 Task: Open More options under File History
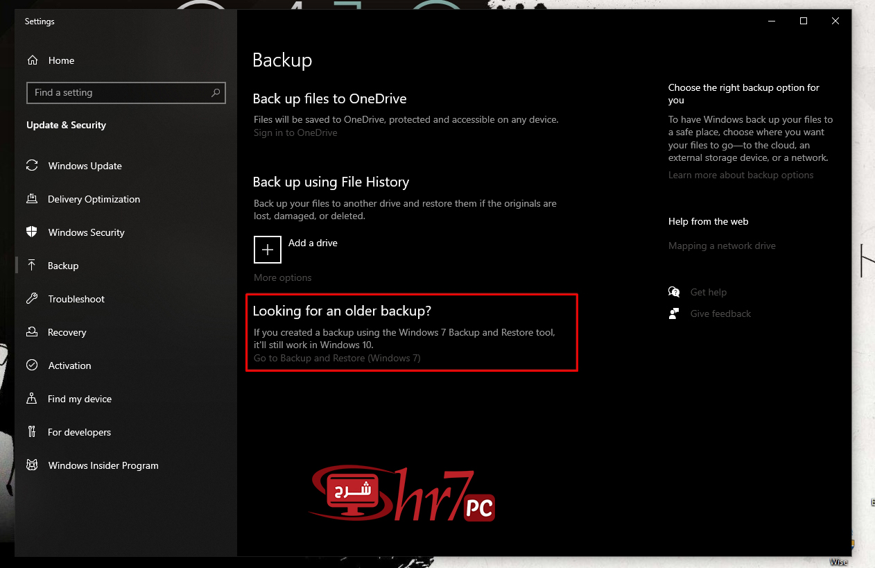point(282,277)
